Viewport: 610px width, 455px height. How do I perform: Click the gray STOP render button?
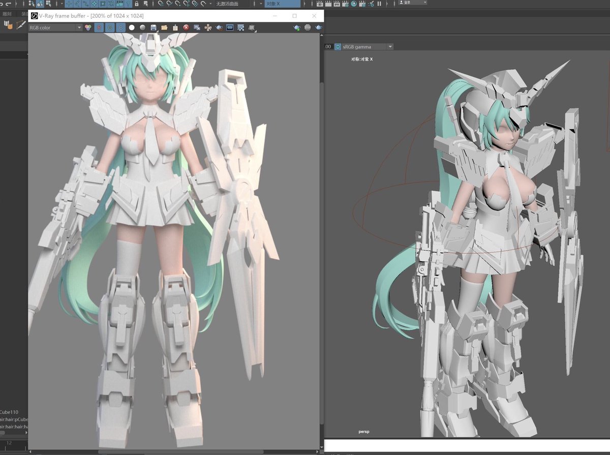click(308, 27)
